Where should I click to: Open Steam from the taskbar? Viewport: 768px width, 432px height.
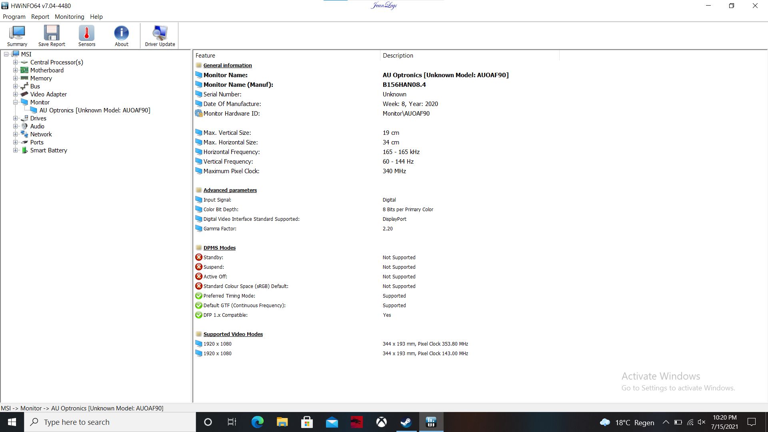coord(406,422)
